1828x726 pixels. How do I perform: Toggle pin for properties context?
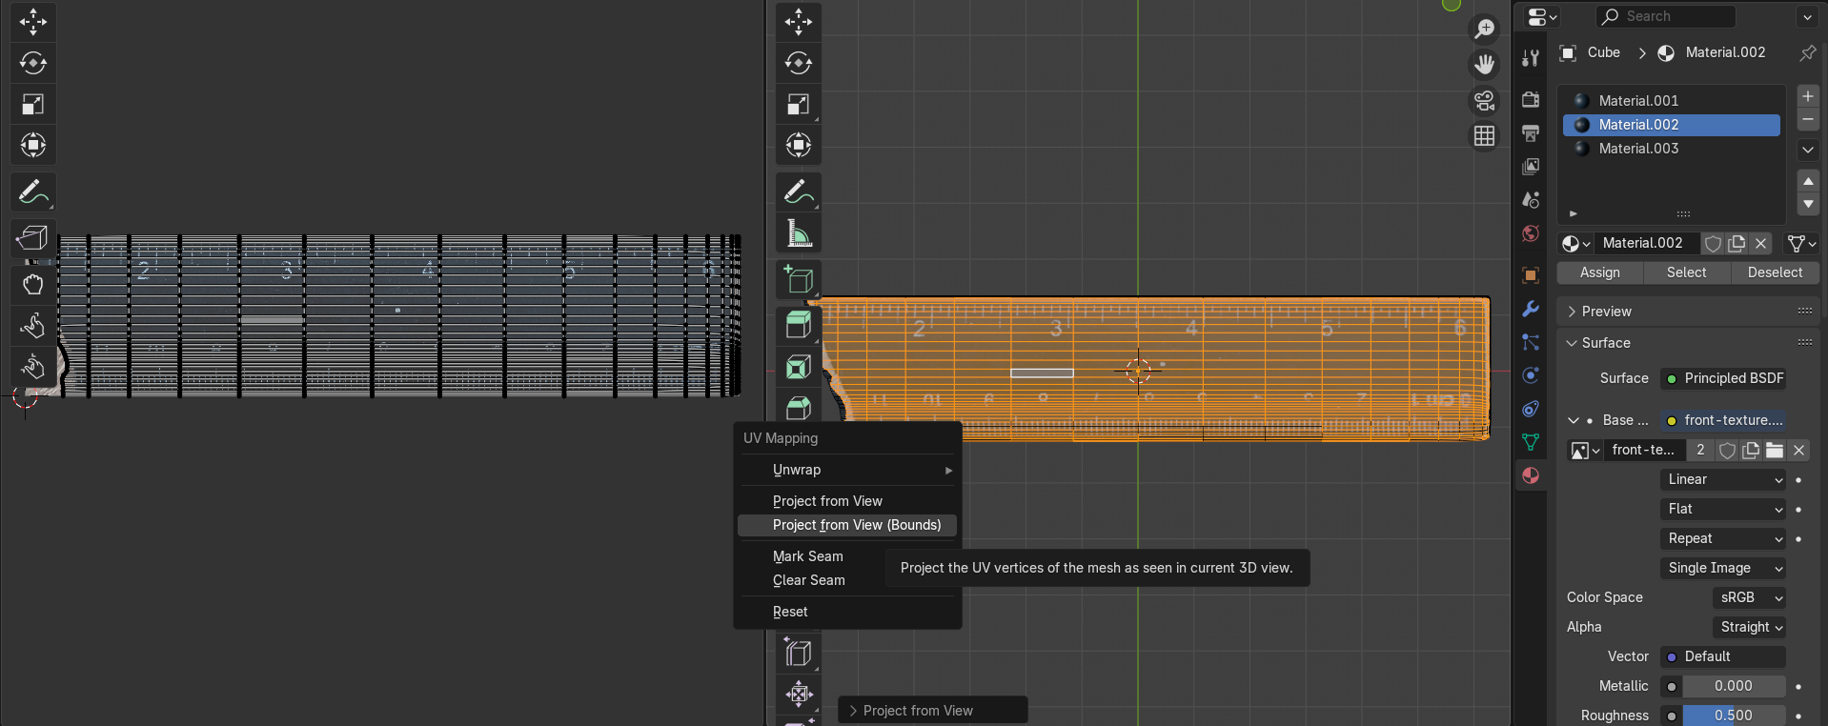pyautogui.click(x=1807, y=53)
